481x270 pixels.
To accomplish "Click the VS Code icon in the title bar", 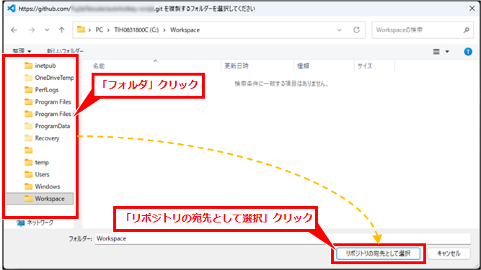I will click(x=12, y=8).
